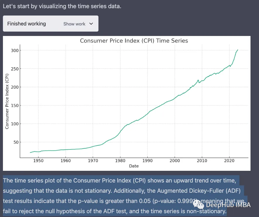Click the Show work label

[x=74, y=24]
